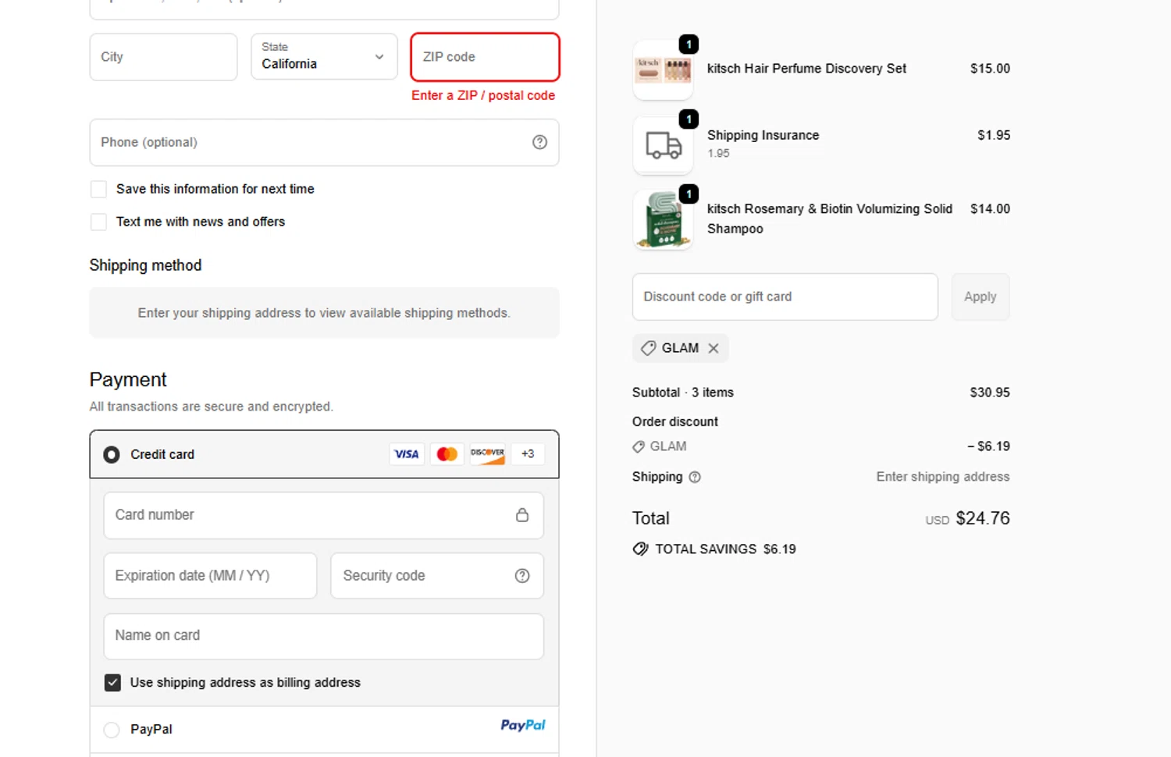The height and width of the screenshot is (757, 1171).
Task: Click the Shipping method heading
Action: 145,265
